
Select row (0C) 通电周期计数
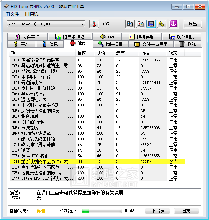pos(97,99)
